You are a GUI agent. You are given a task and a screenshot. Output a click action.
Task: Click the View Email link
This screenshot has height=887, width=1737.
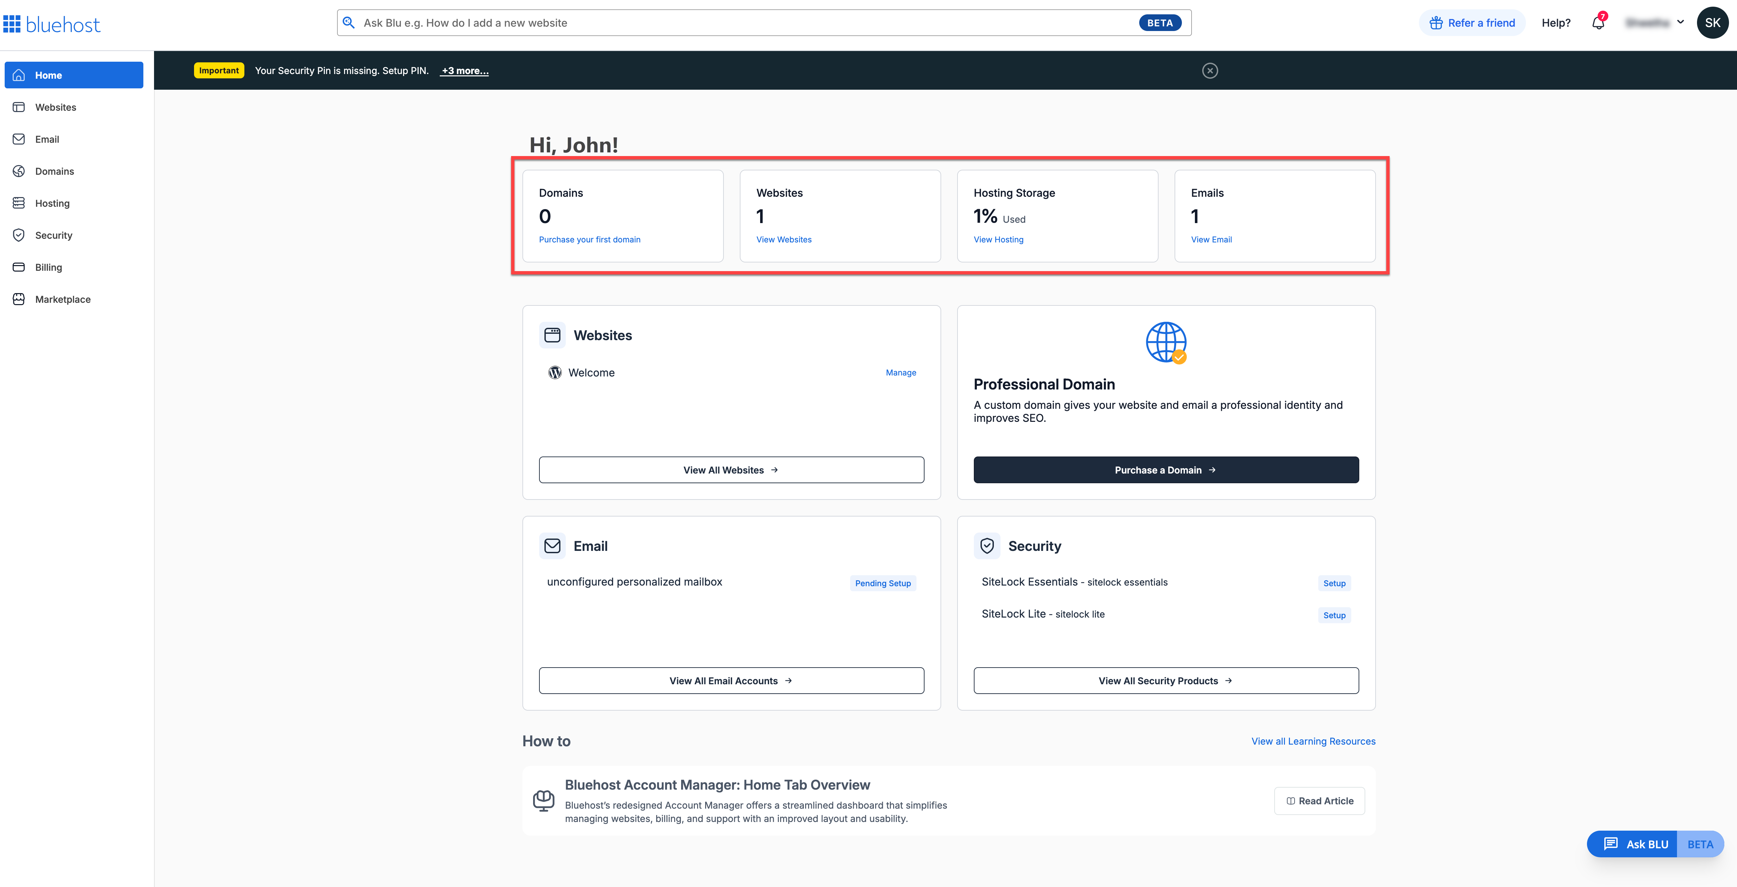1210,239
